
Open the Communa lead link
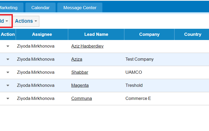coord(82,99)
